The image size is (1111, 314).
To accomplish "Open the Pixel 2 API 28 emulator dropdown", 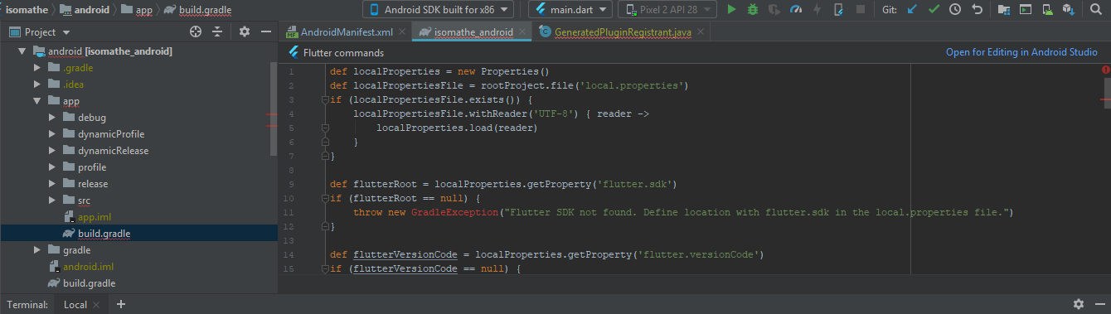I will [x=667, y=10].
